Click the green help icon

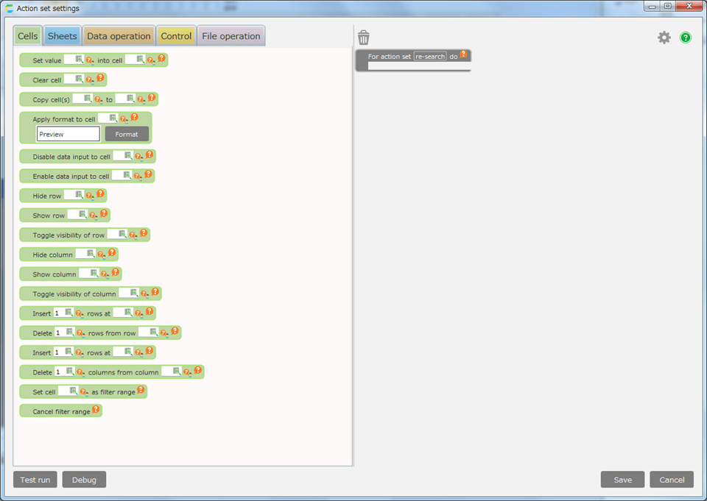tap(686, 38)
